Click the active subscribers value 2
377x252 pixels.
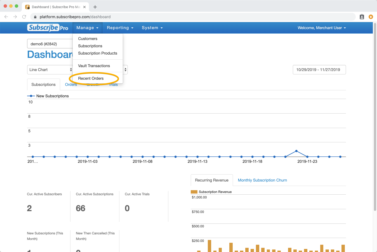pos(29,208)
